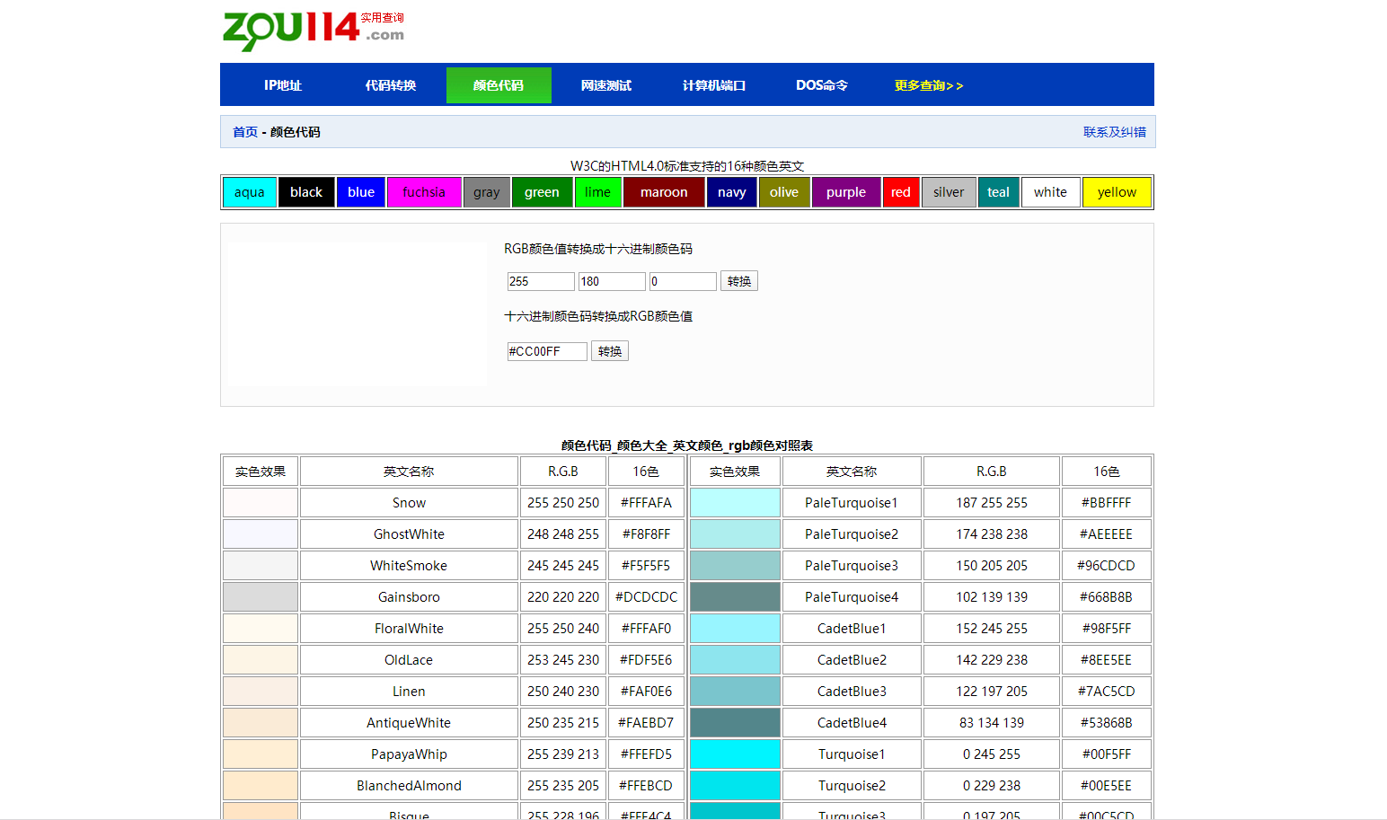Click hex code #BBFFFF cell

[x=1107, y=503]
